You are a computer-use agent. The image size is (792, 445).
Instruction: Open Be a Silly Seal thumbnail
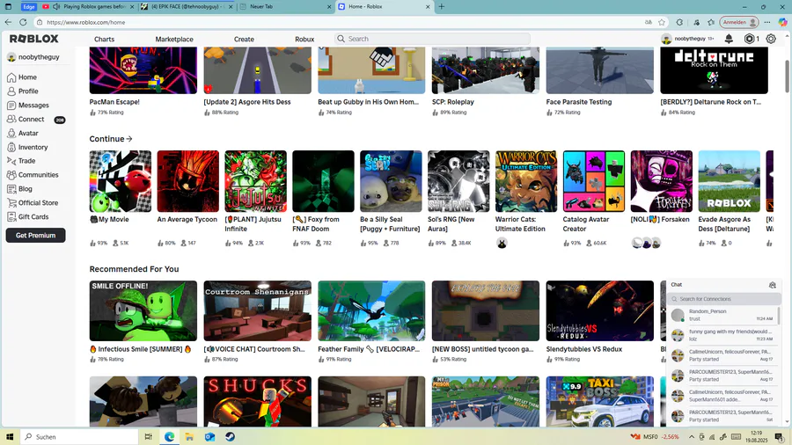click(391, 181)
